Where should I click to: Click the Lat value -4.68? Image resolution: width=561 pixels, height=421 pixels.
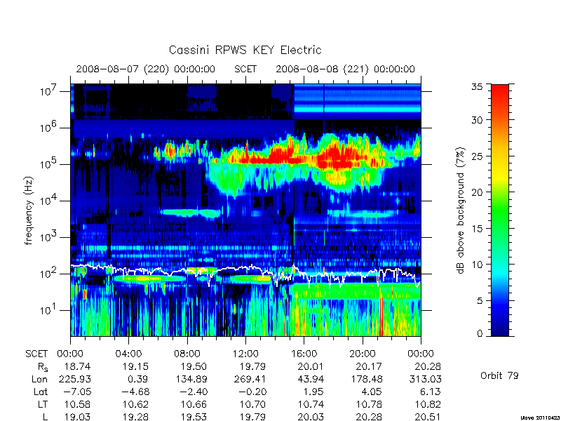135,392
